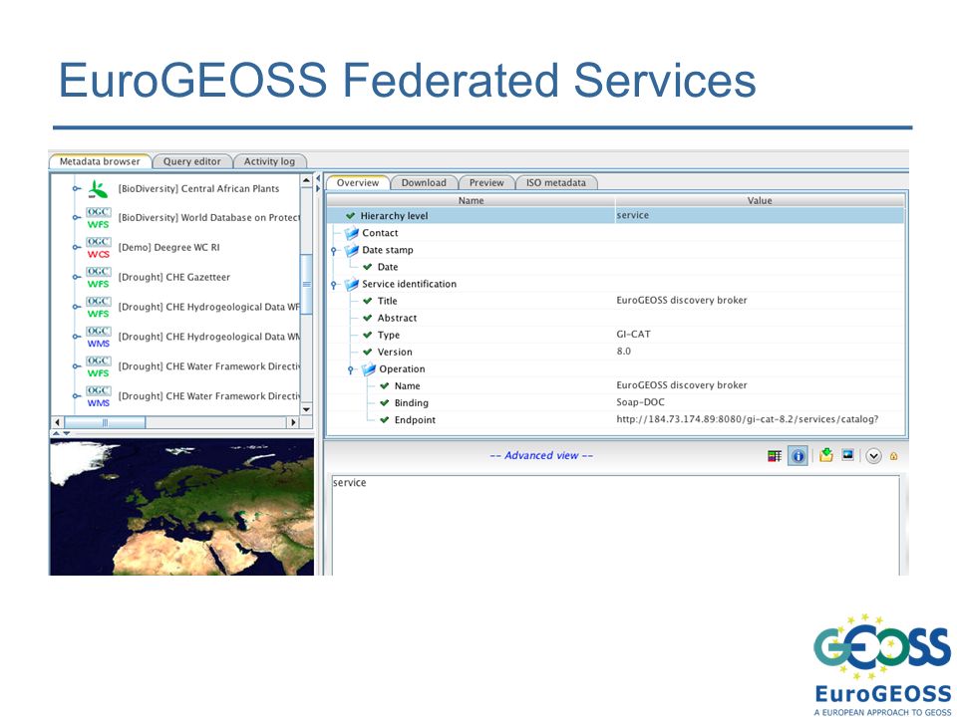Image resolution: width=957 pixels, height=717 pixels.
Task: Select the Overview tab
Action: (x=358, y=183)
